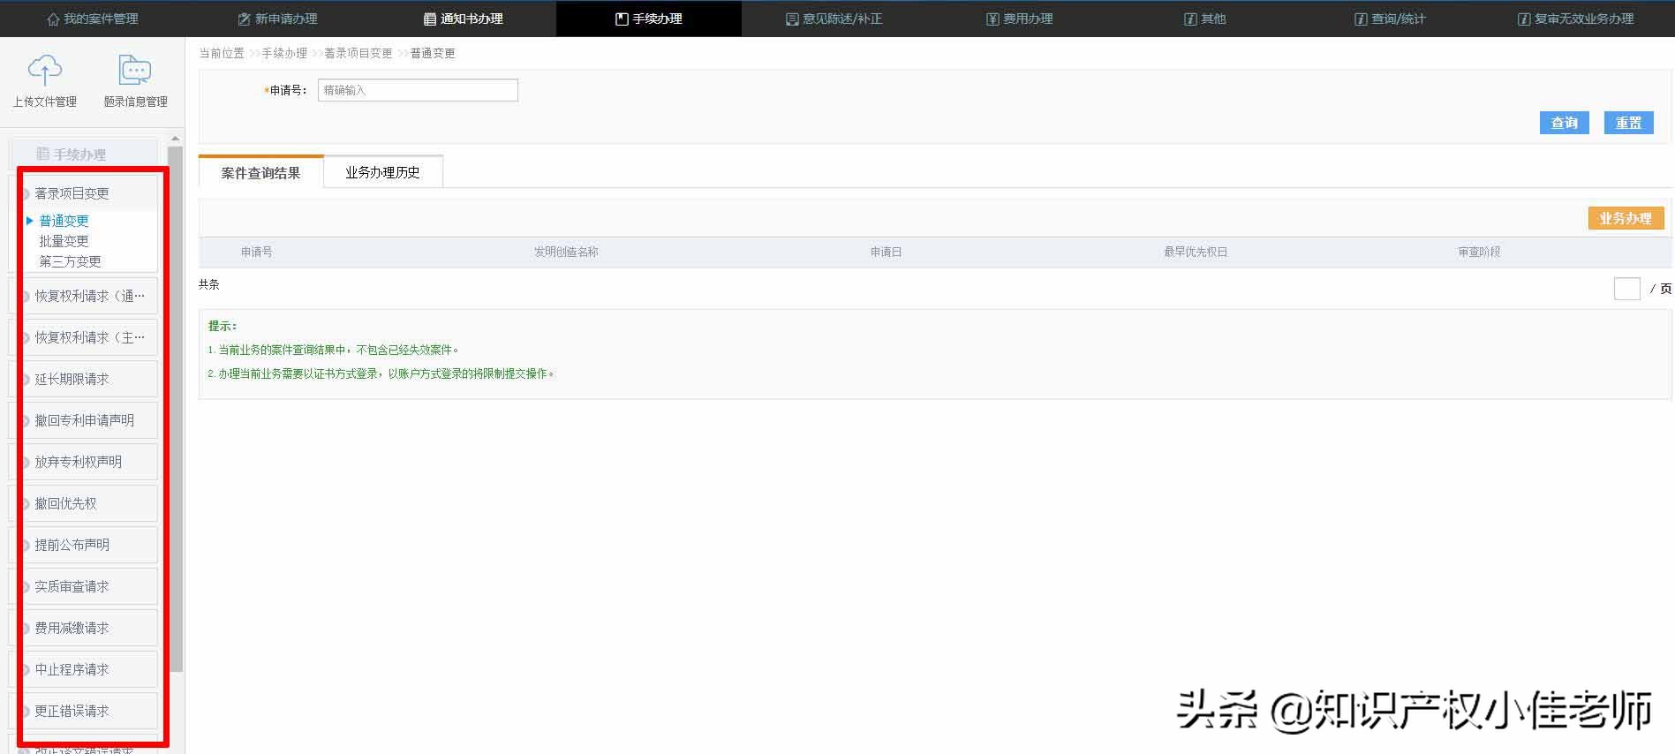Click 审查阶段 column header

tap(1479, 252)
